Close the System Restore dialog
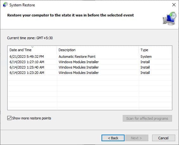This screenshot has width=179, height=145. [174, 5]
